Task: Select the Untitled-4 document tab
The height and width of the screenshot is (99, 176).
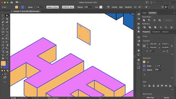Action: [26, 11]
